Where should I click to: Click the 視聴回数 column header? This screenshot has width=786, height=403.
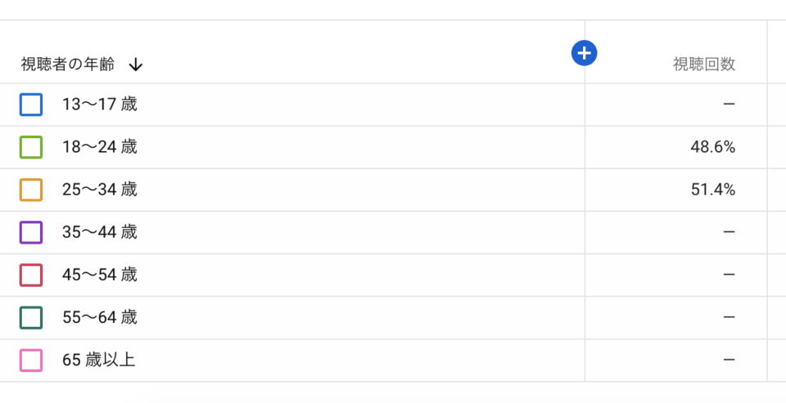click(x=704, y=65)
